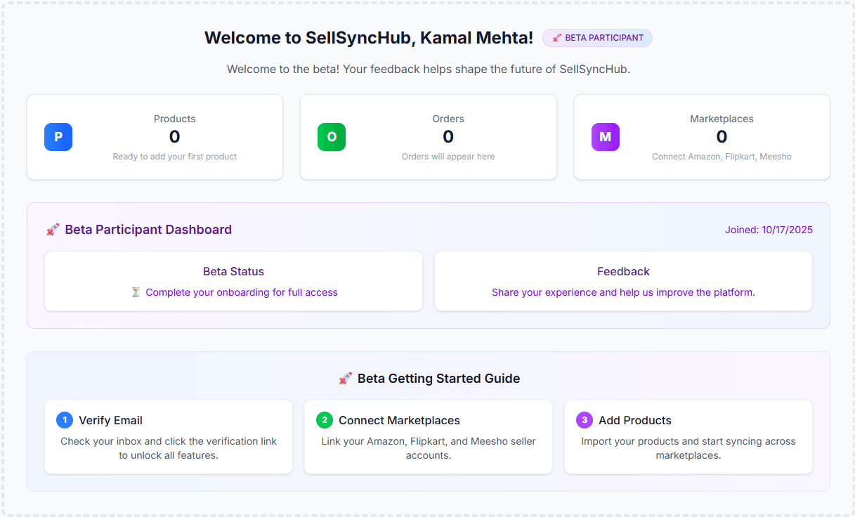
Task: Click the purple step 3 number badge
Action: coord(585,420)
